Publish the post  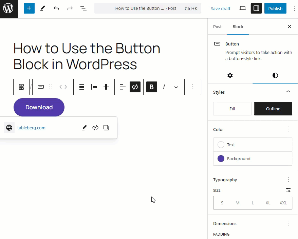coord(275,8)
